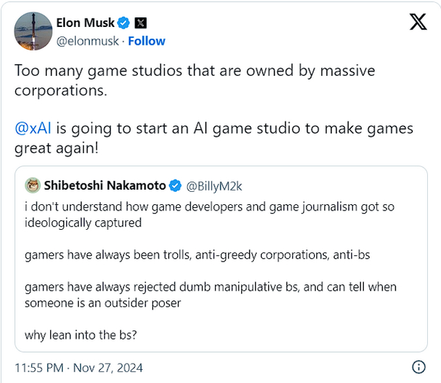Screen dimensions: 441x383
Task: Click the X logo in top right
Action: tap(418, 21)
